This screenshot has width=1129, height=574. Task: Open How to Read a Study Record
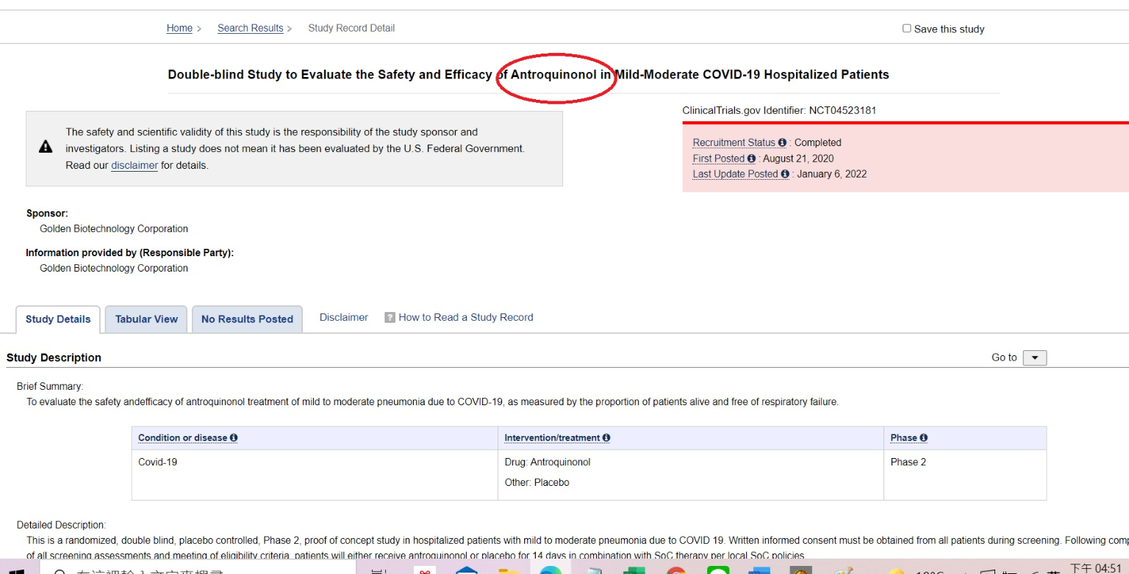coord(465,317)
